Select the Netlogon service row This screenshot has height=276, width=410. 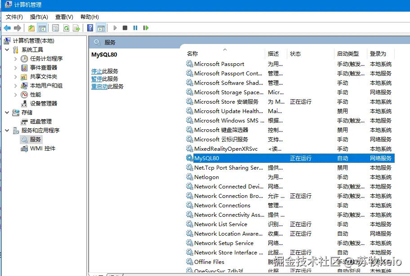290,177
